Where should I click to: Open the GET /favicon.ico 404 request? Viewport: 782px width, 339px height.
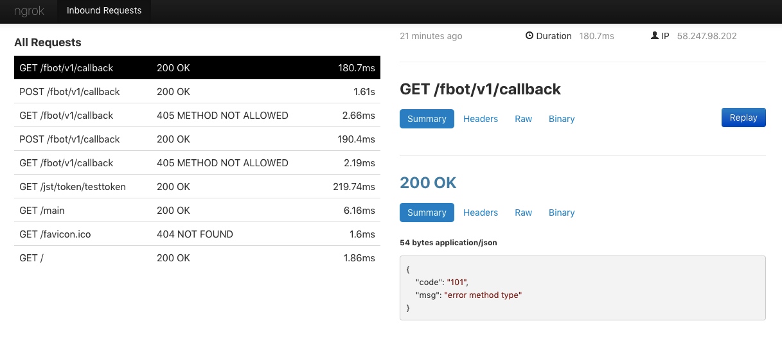197,234
